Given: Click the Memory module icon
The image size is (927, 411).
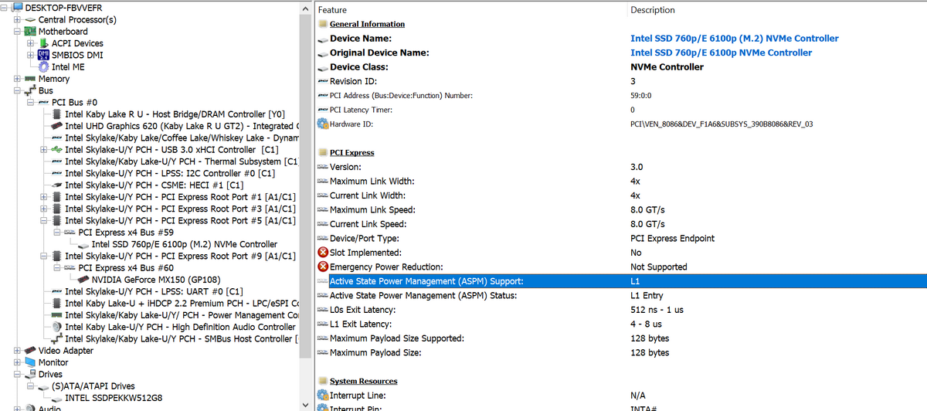Looking at the screenshot, I should [x=30, y=79].
